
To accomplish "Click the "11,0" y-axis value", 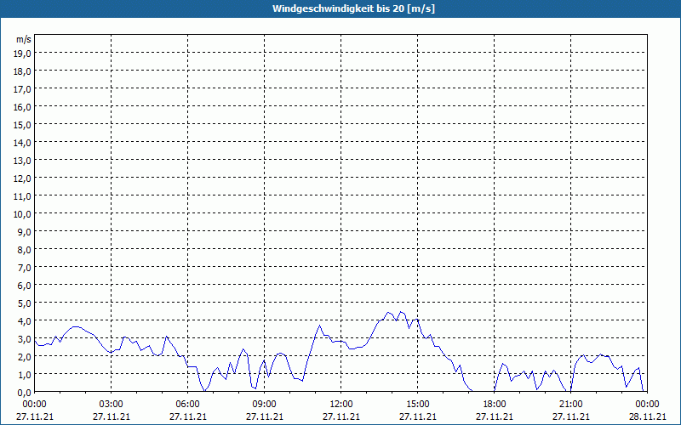I will click(23, 196).
